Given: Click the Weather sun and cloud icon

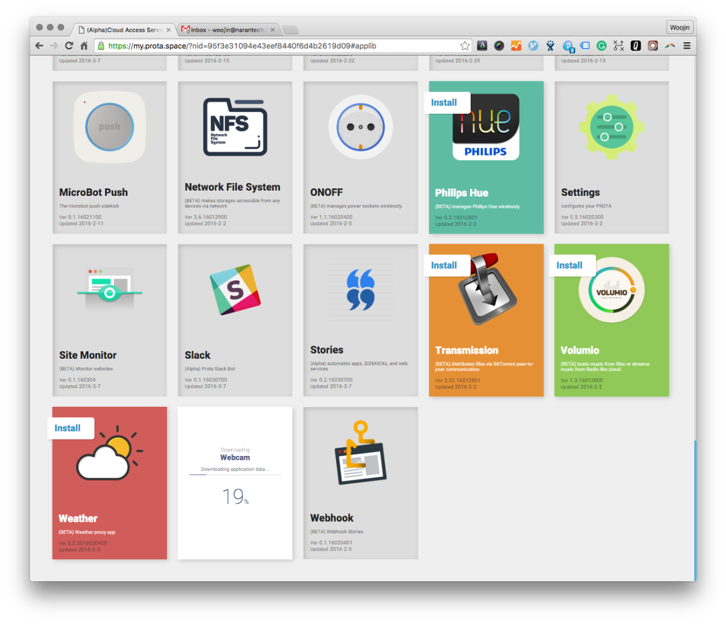Looking at the screenshot, I should click(110, 452).
